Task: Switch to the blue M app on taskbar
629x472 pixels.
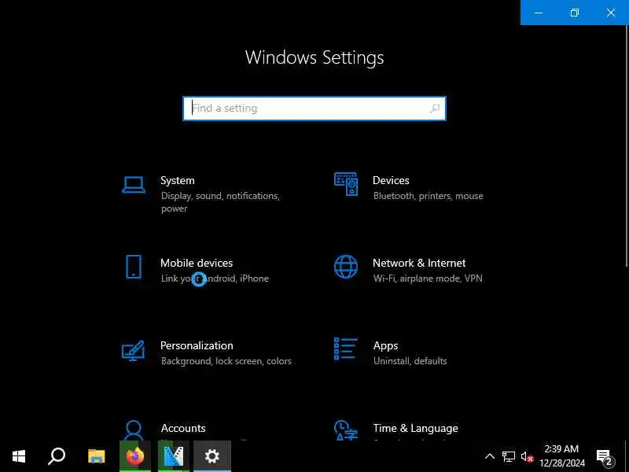Action: pos(174,456)
